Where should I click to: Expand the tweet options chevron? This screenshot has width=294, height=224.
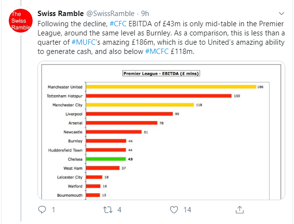(282, 13)
